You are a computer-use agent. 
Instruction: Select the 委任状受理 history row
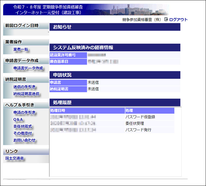pyautogui.click(x=134, y=123)
